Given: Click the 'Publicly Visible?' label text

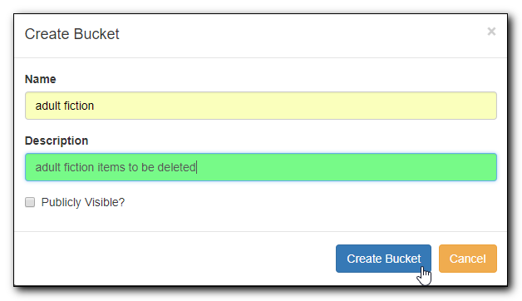Looking at the screenshot, I should pos(83,202).
